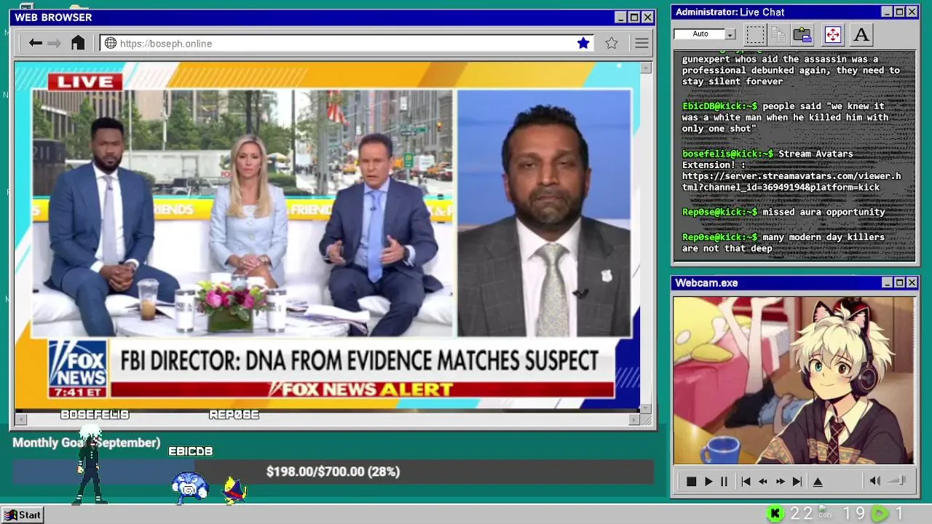Click the BOSEFELIS avatar character
Image resolution: width=932 pixels, height=524 pixels.
[90, 467]
